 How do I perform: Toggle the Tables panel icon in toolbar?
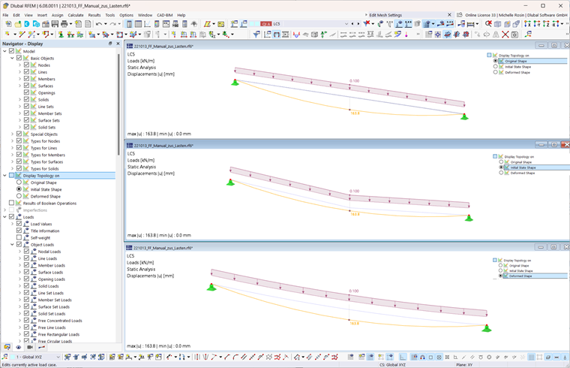pos(138,24)
